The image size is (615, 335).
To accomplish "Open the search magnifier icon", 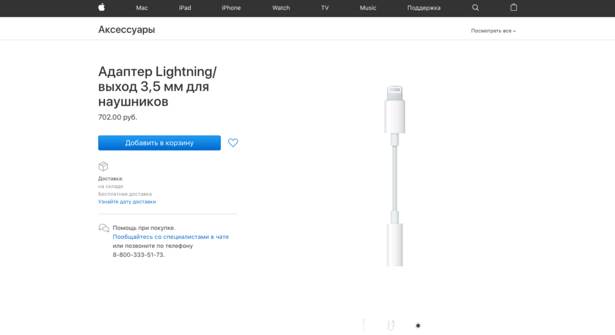I will tap(476, 8).
